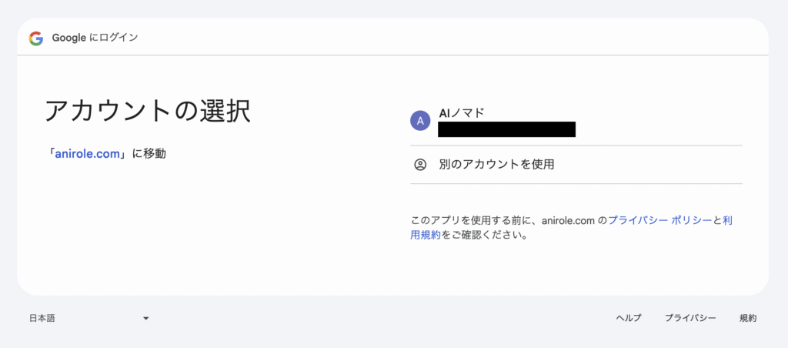
Task: Click the に移動 text
Action: (149, 154)
